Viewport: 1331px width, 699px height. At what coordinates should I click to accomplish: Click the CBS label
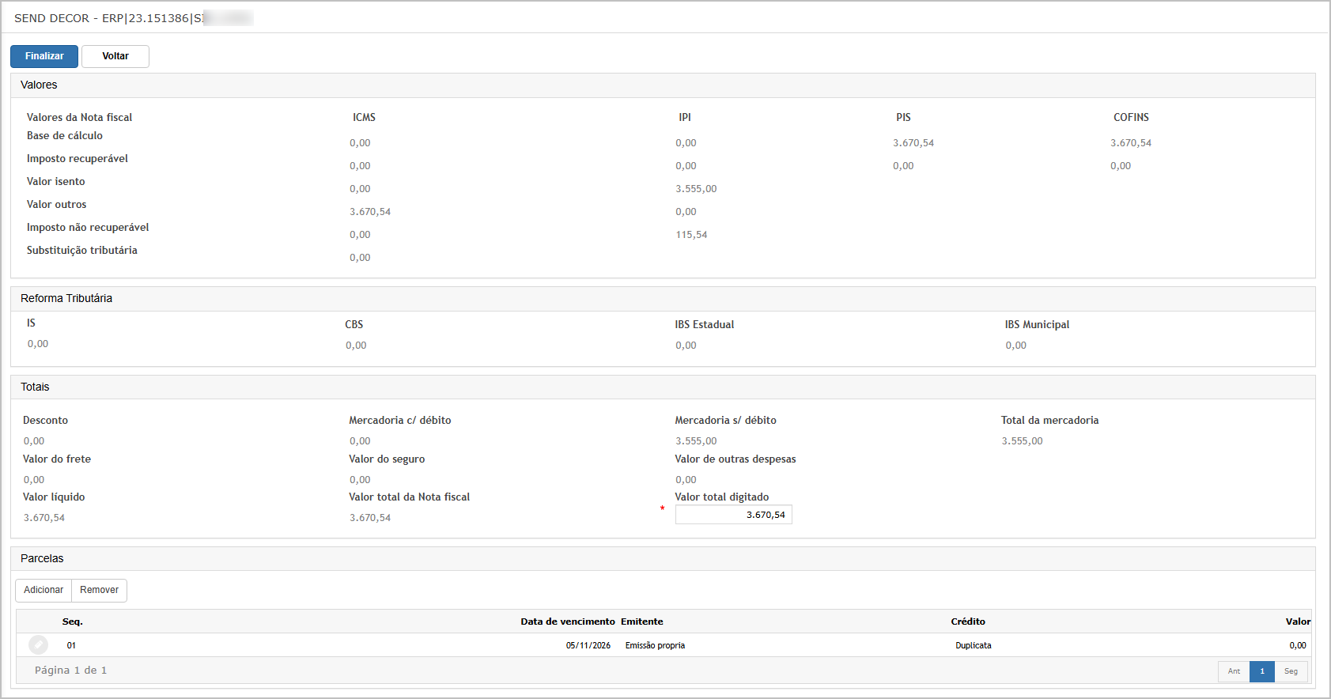pos(354,325)
